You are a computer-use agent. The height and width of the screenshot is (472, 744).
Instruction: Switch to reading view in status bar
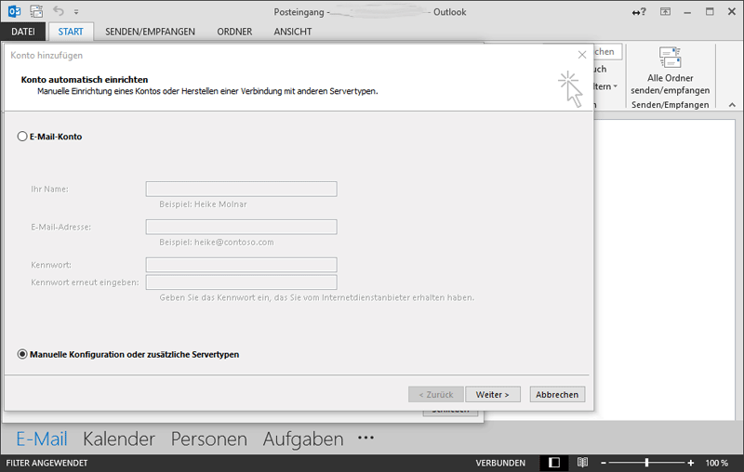582,462
